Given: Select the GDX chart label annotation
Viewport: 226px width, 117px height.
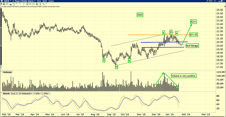Looking at the screenshot, I should click(x=140, y=15).
